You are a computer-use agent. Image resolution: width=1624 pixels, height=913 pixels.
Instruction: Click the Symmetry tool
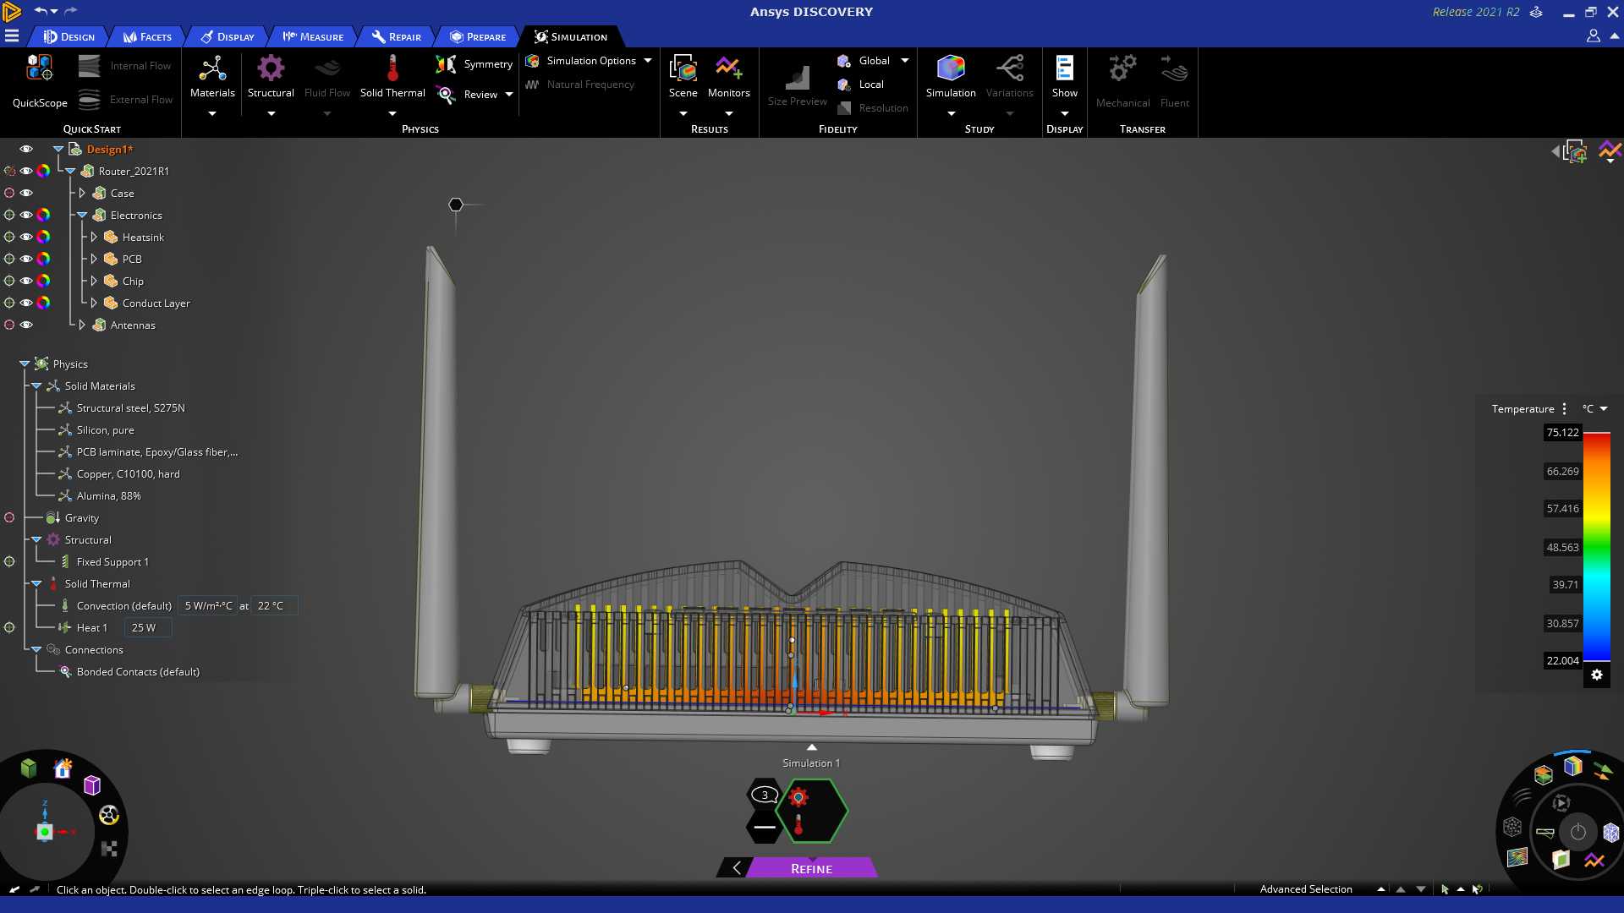click(475, 64)
